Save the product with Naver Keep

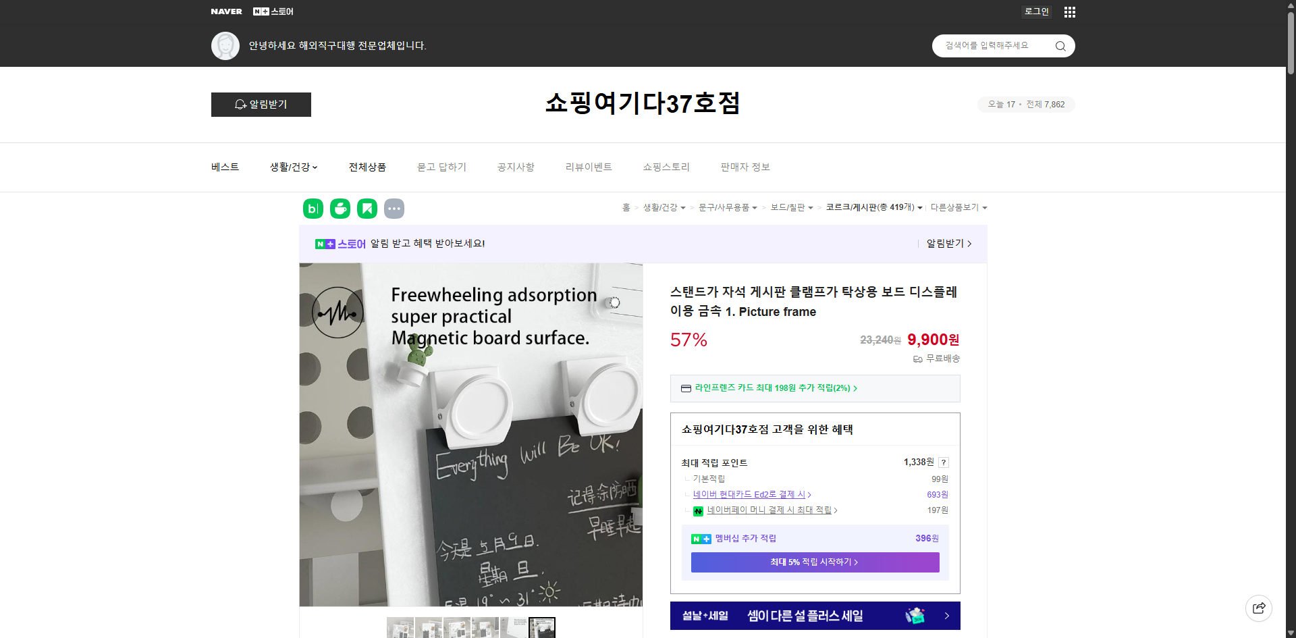point(367,209)
